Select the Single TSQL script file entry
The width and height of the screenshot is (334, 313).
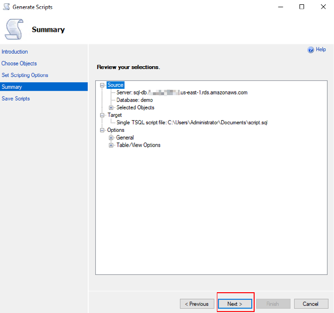point(192,123)
